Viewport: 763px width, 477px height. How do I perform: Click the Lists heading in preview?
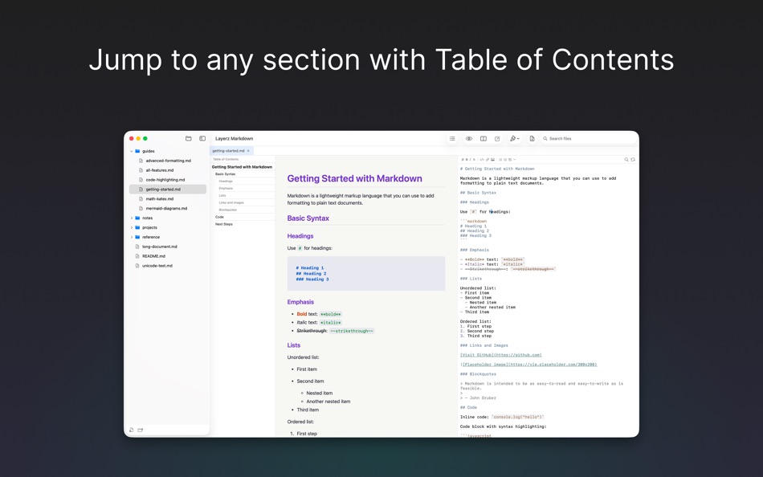tap(293, 345)
